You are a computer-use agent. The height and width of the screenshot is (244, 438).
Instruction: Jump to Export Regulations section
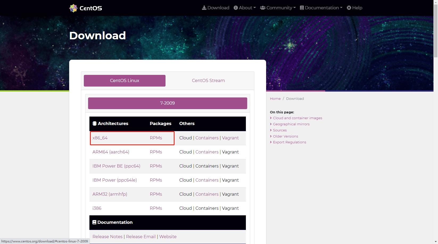(290, 142)
